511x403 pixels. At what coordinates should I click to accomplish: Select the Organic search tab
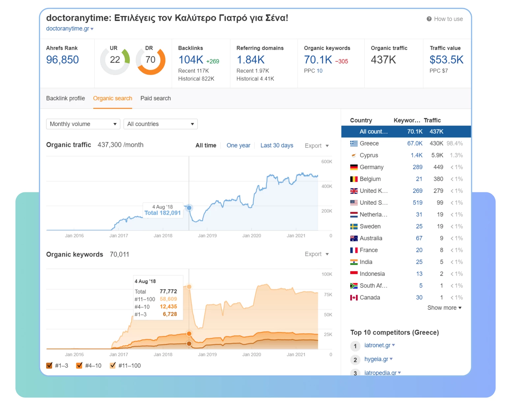click(113, 98)
